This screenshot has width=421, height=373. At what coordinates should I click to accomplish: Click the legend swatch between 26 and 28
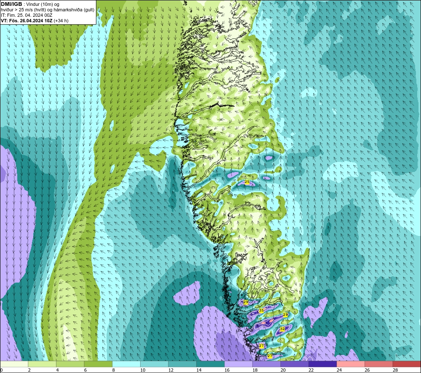(x=378, y=364)
